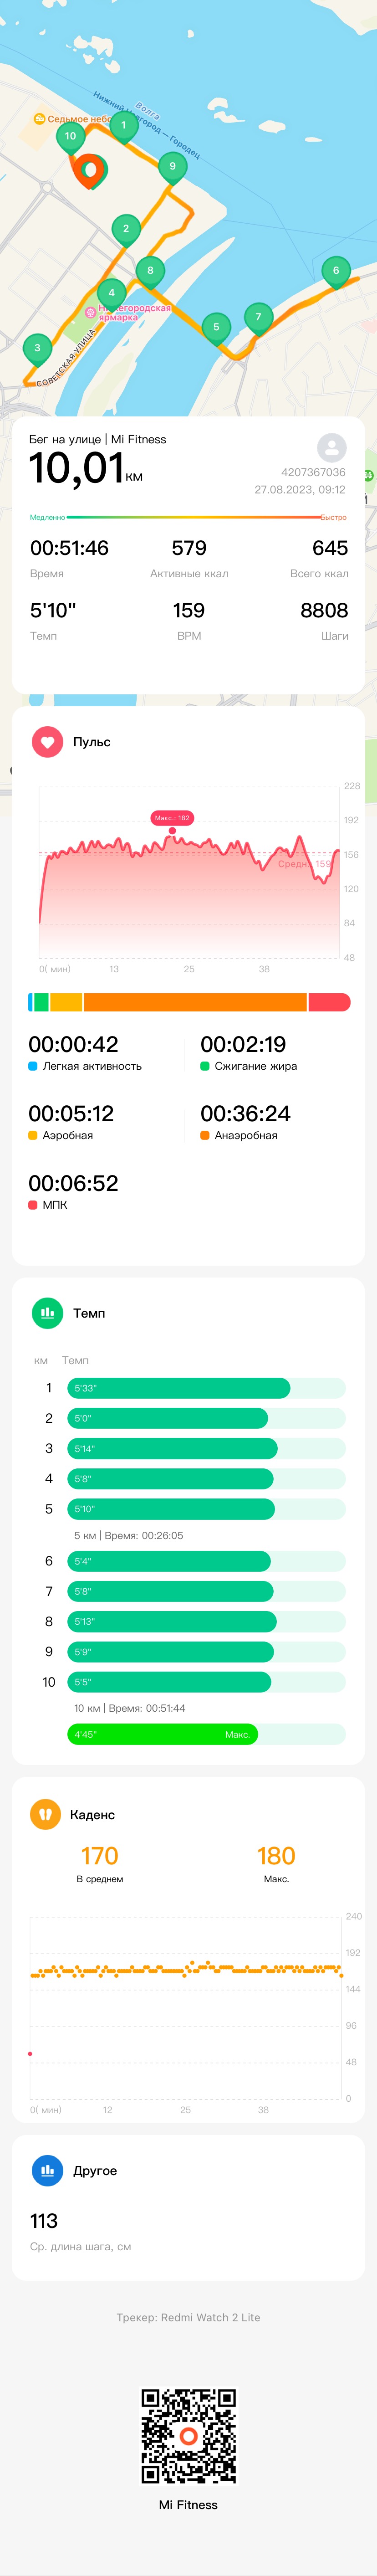Select kilometer 5 pace bar 5'10"

[x=171, y=1508]
